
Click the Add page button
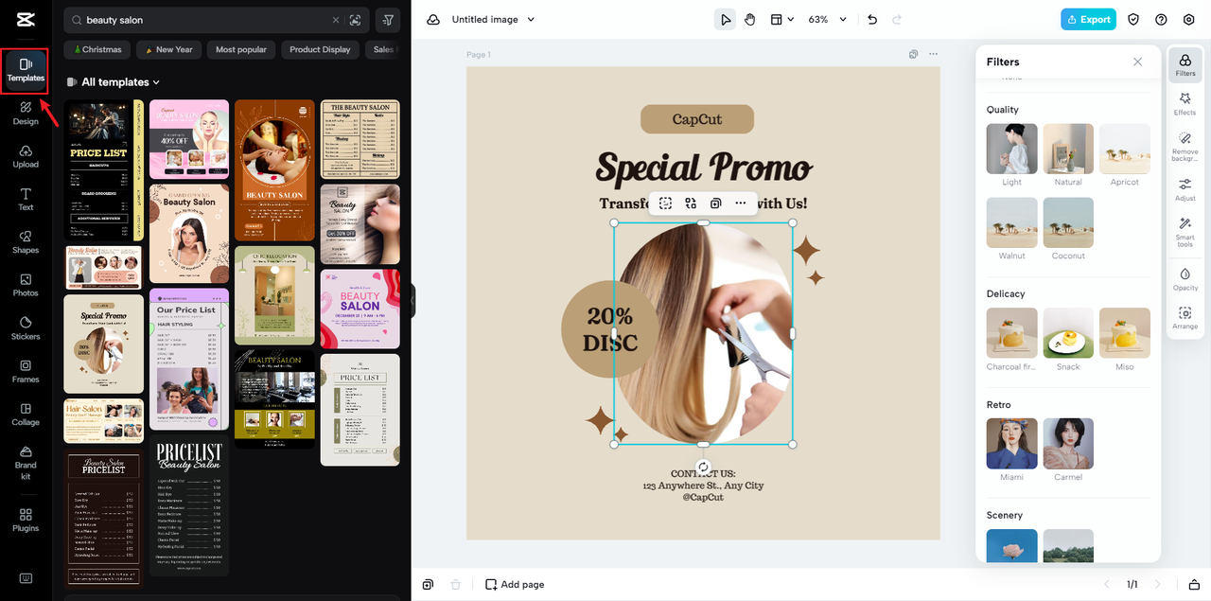(515, 584)
